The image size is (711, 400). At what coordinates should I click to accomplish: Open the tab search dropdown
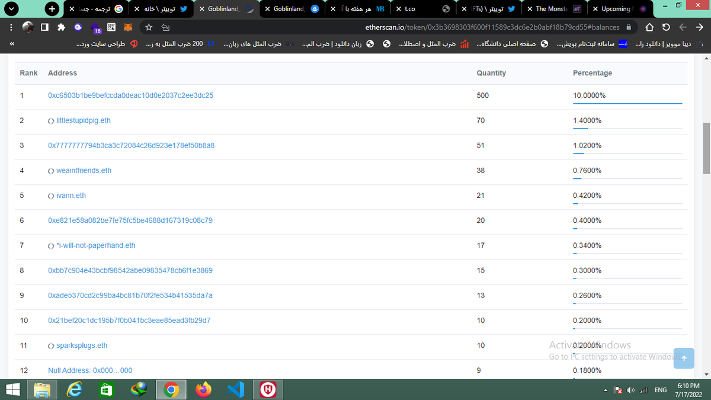point(12,9)
